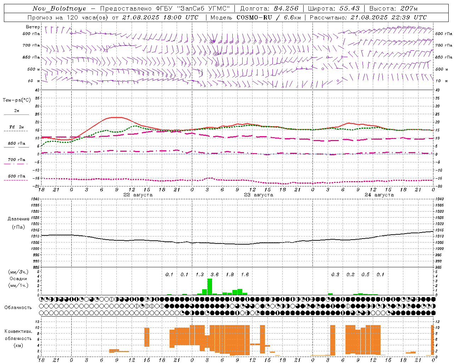This screenshot has height=363, width=454.
Task: Click the solid red line sample under "2м"
Action: pyautogui.click(x=16, y=115)
